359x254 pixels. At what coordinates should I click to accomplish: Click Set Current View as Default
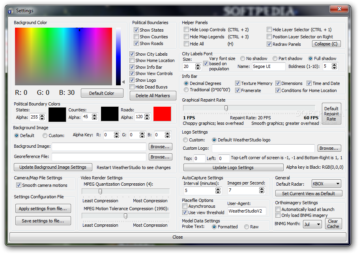[309, 194]
